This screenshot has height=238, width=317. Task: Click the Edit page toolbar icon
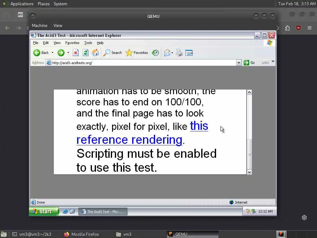click(189, 53)
